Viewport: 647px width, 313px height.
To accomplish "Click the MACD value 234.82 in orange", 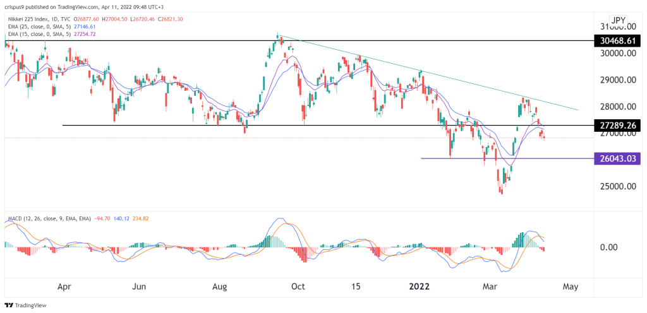I will [x=140, y=218].
